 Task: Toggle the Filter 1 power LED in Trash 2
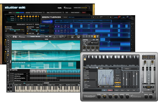97,96
